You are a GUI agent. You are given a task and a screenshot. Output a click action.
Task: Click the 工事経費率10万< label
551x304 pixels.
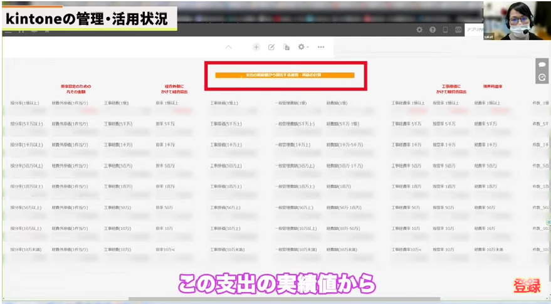406,249
